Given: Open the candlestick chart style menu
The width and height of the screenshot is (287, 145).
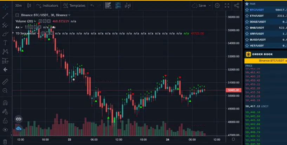Looking at the screenshot, I should tap(29, 6).
